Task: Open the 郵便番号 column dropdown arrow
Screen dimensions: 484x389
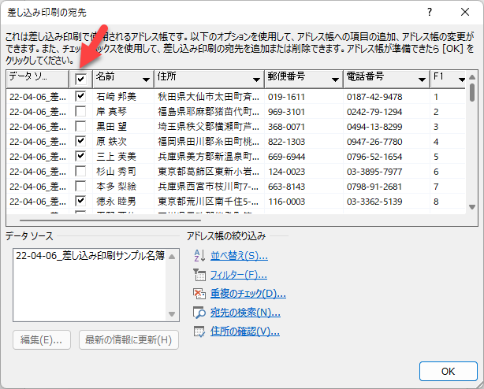Action: click(x=336, y=79)
